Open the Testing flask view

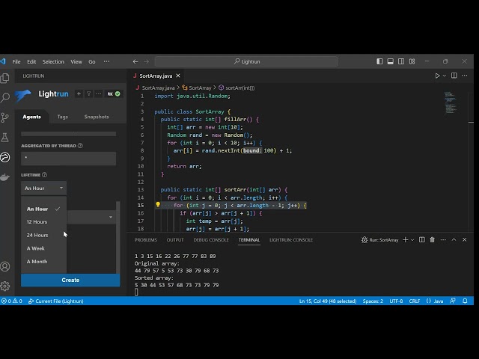point(5,138)
